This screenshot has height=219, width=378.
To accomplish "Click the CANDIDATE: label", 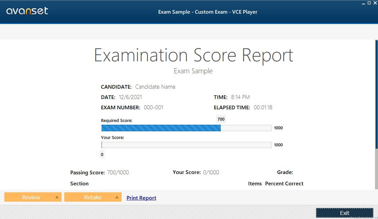I will (x=116, y=87).
